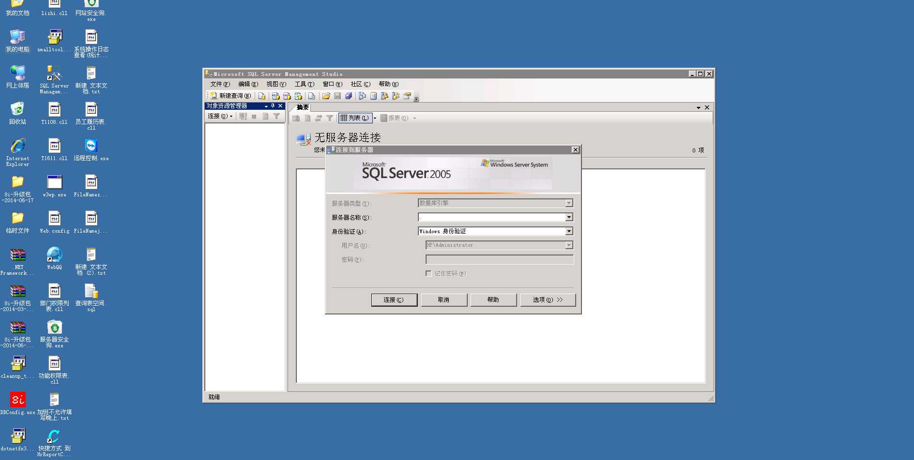Select the SQL Server Management Studio desktop shortcut
The width and height of the screenshot is (914, 460).
(54, 80)
